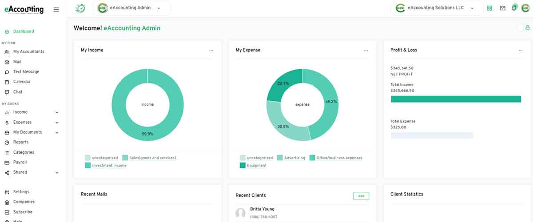
Task: Click the eAccounting logo
Action: pos(24,9)
